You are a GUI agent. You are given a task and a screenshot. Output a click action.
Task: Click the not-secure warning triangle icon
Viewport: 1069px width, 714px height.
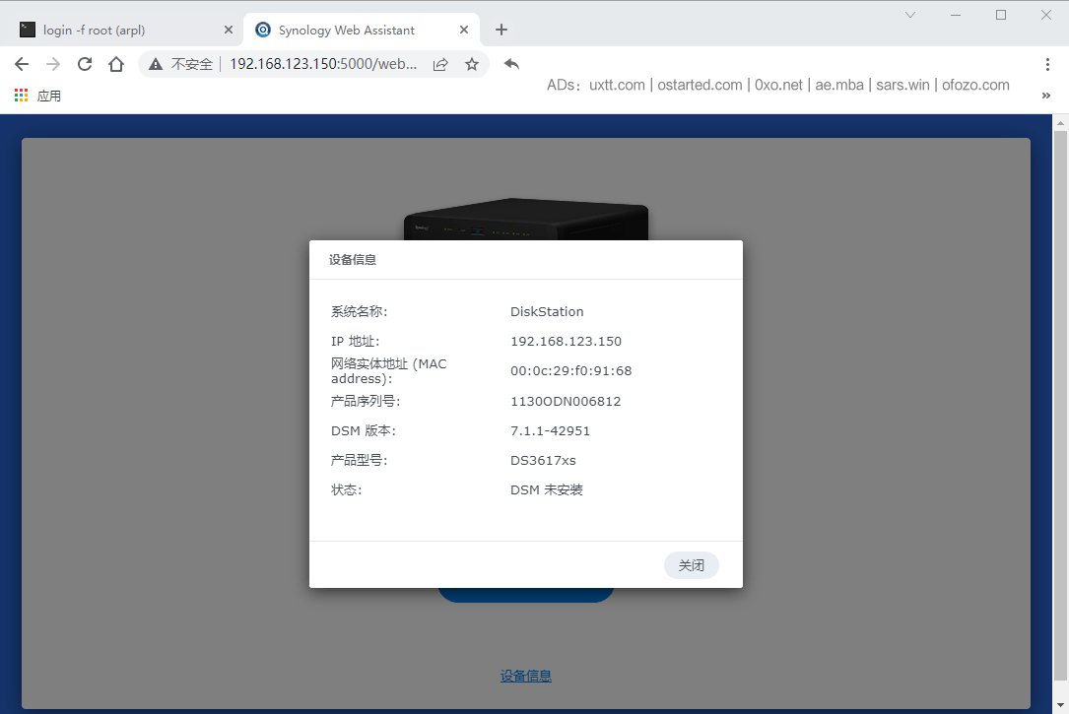[156, 64]
